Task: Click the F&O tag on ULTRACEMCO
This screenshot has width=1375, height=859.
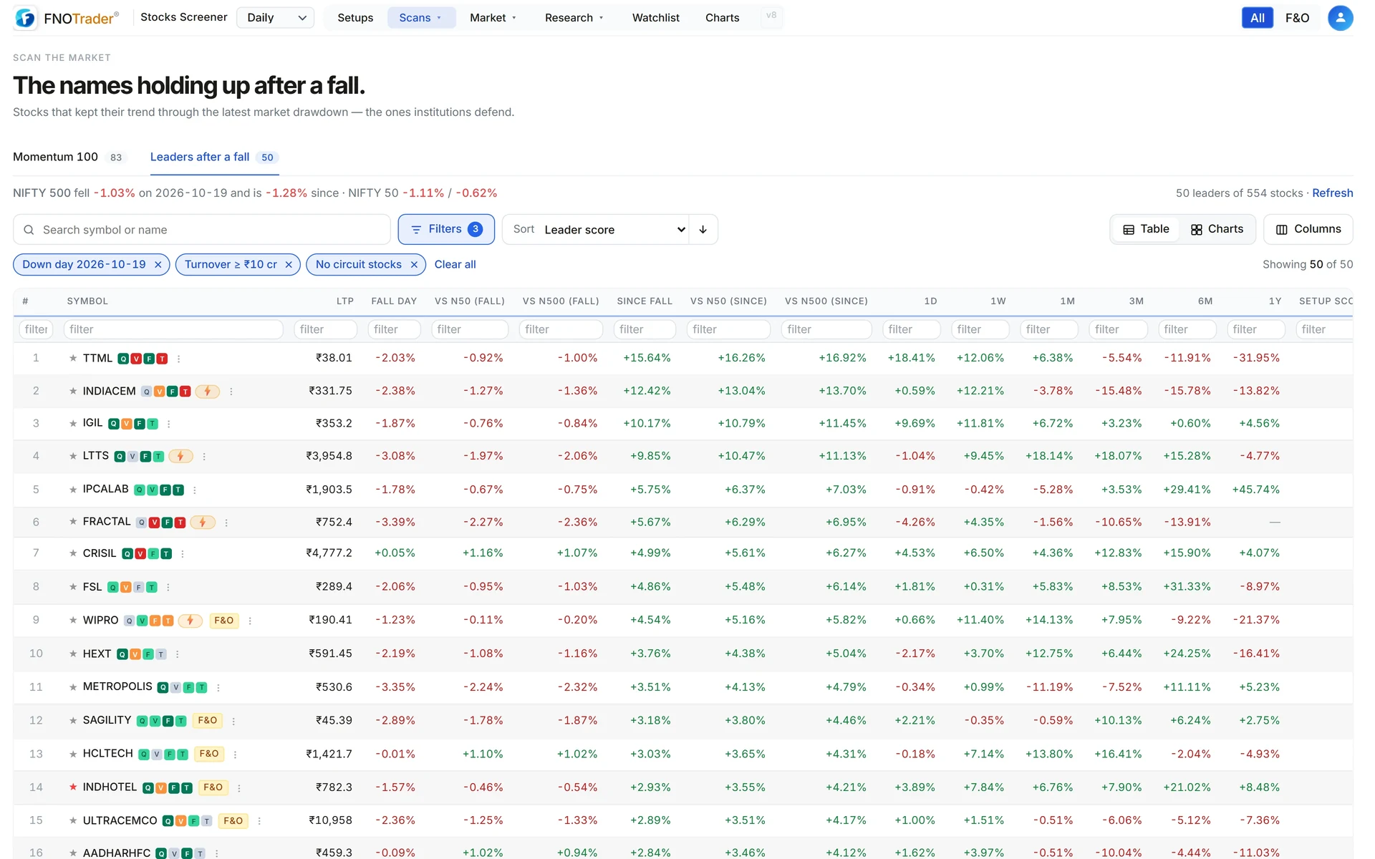Action: click(233, 820)
